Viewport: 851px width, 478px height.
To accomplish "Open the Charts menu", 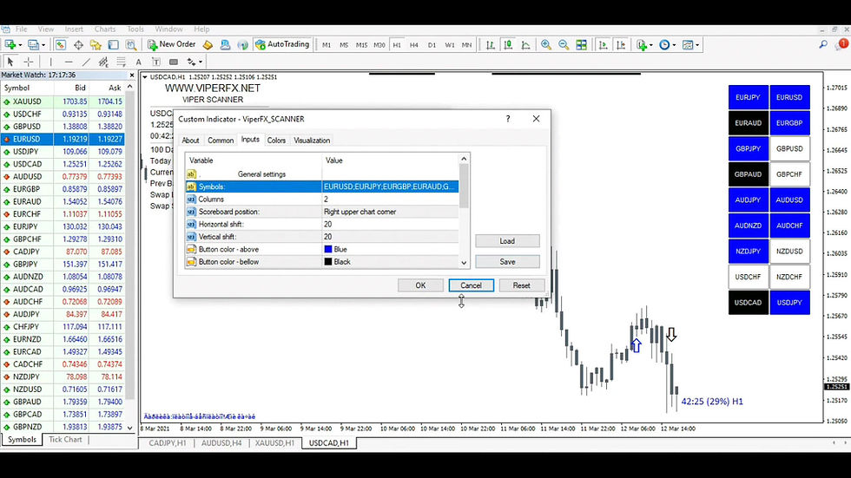I will [x=105, y=29].
